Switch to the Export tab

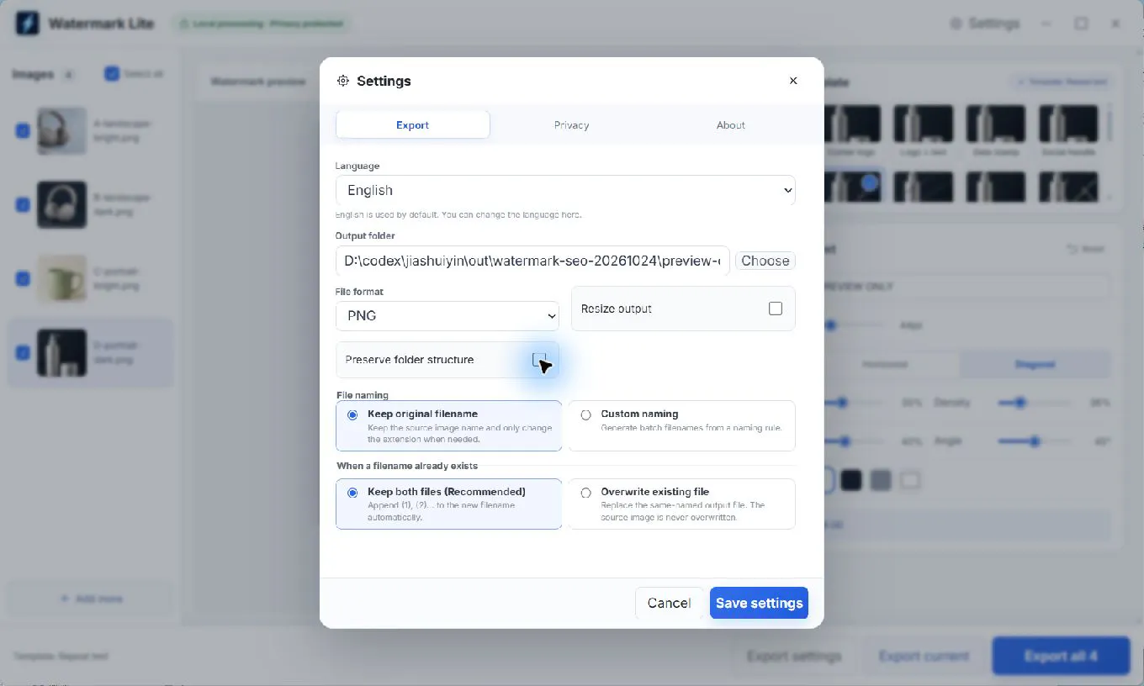(412, 125)
